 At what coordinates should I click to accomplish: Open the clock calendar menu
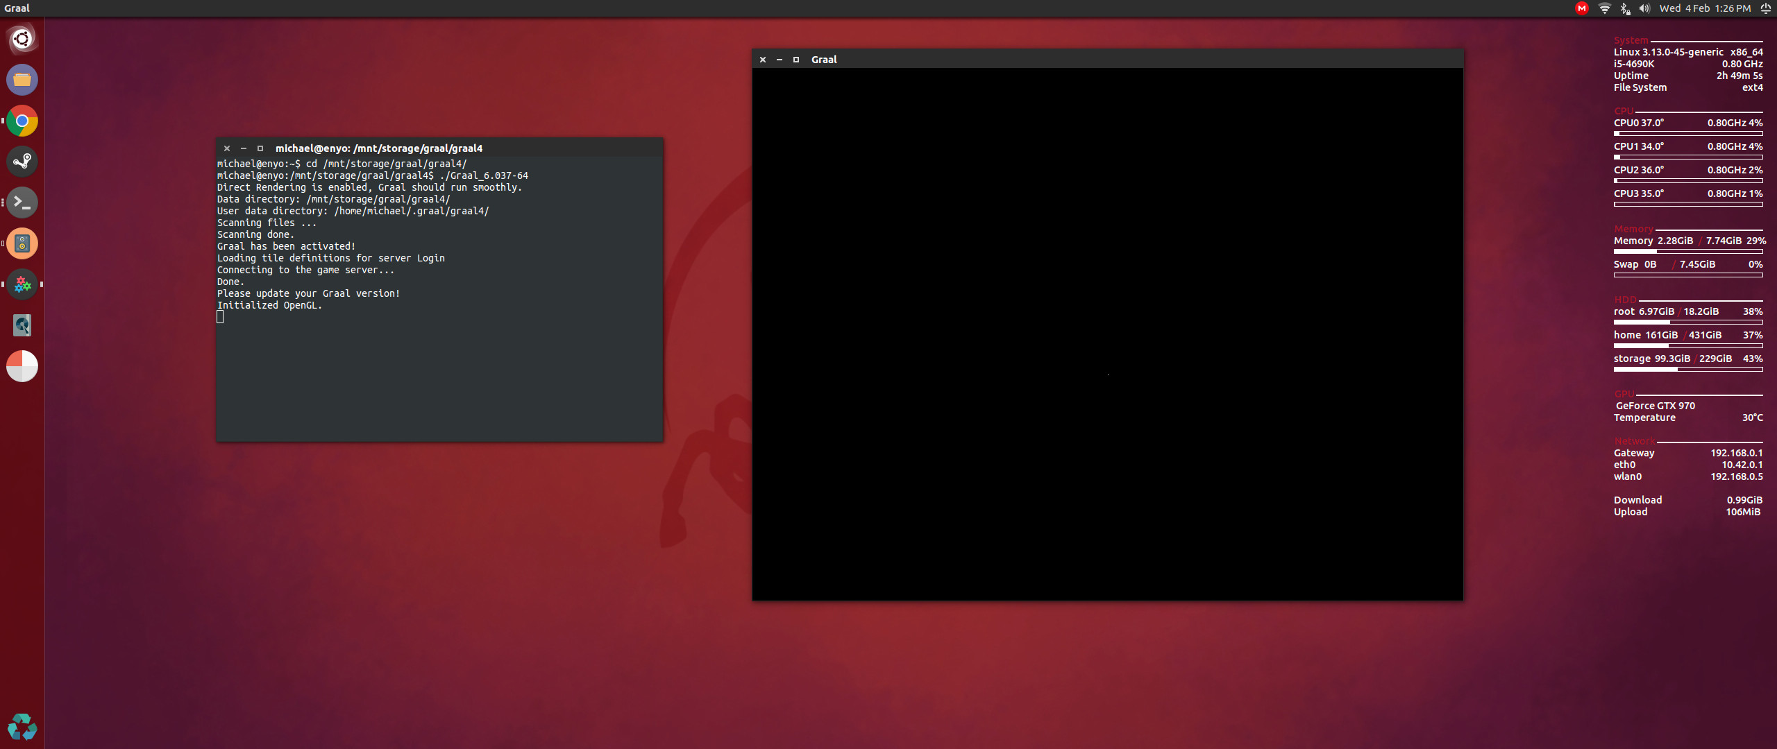[x=1705, y=8]
